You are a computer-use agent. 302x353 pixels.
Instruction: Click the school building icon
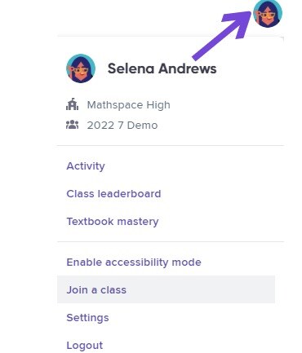(x=72, y=104)
